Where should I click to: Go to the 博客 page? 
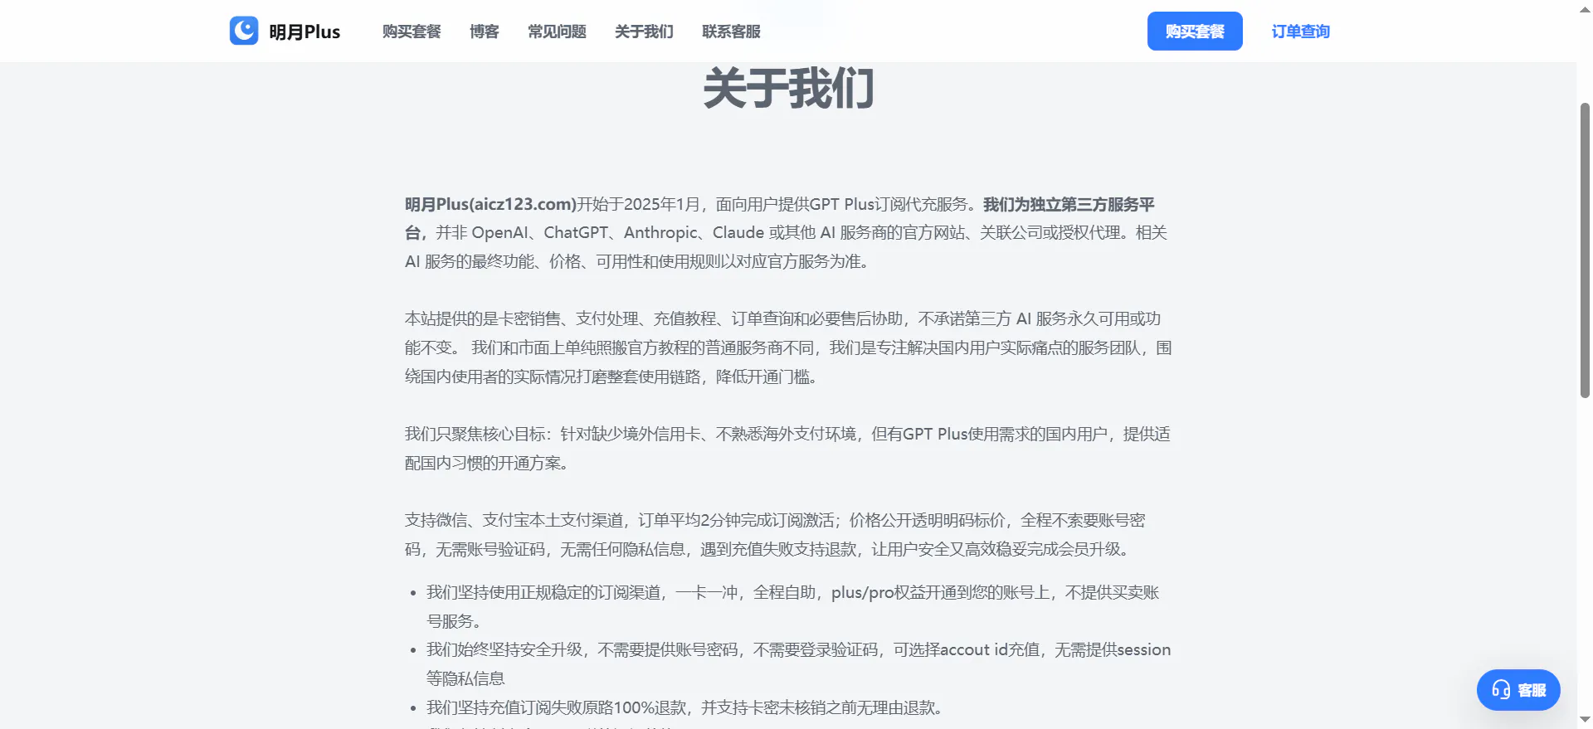click(x=485, y=32)
